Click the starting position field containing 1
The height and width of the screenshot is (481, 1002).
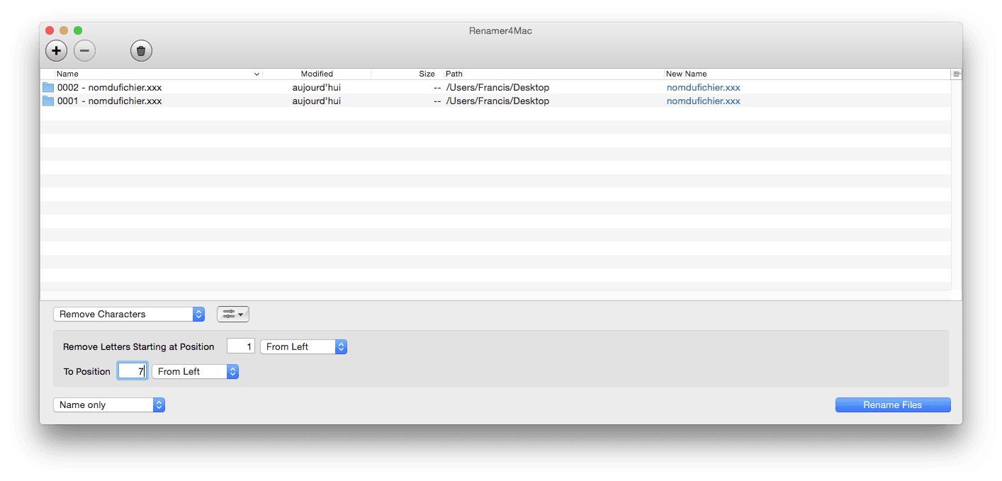point(241,346)
